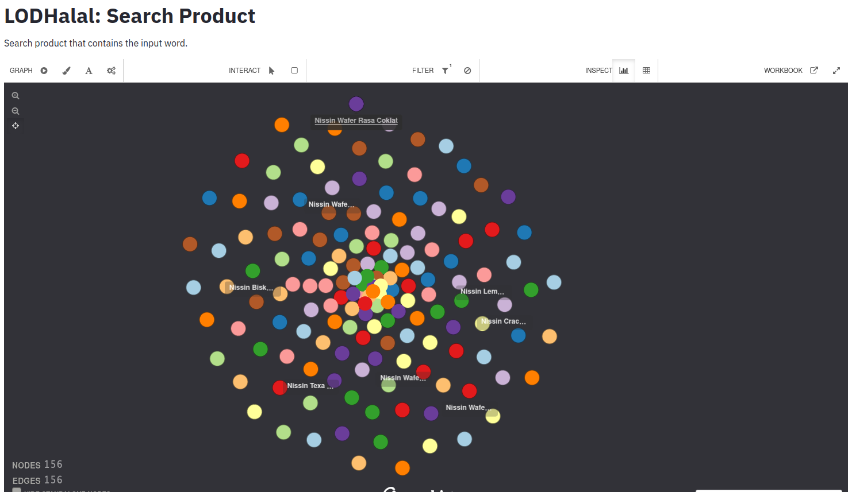The width and height of the screenshot is (852, 492).
Task: Switch to the table inspect view
Action: pyautogui.click(x=646, y=70)
